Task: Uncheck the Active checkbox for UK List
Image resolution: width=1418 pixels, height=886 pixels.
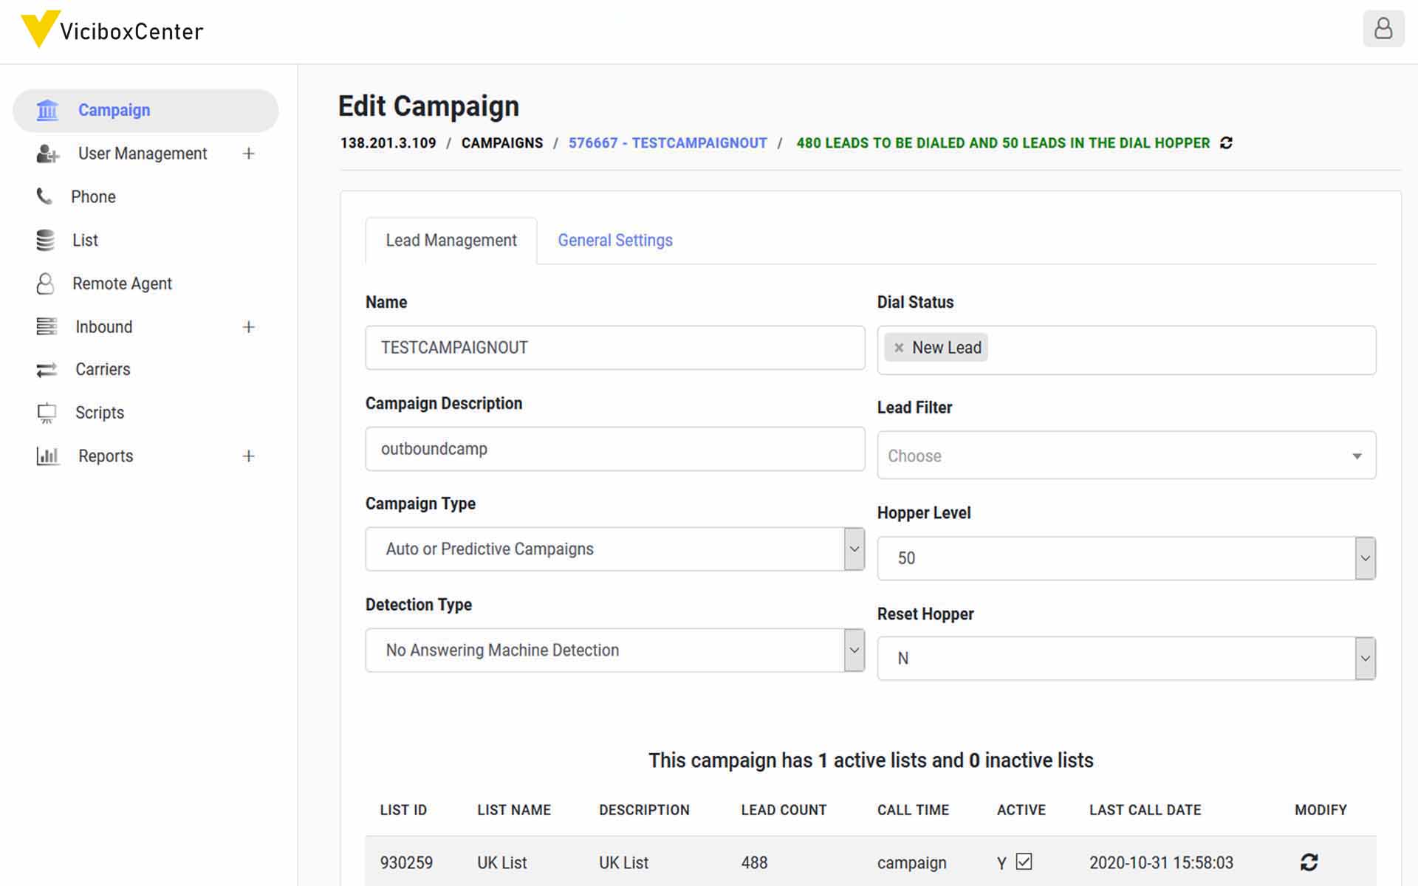Action: point(1024,860)
